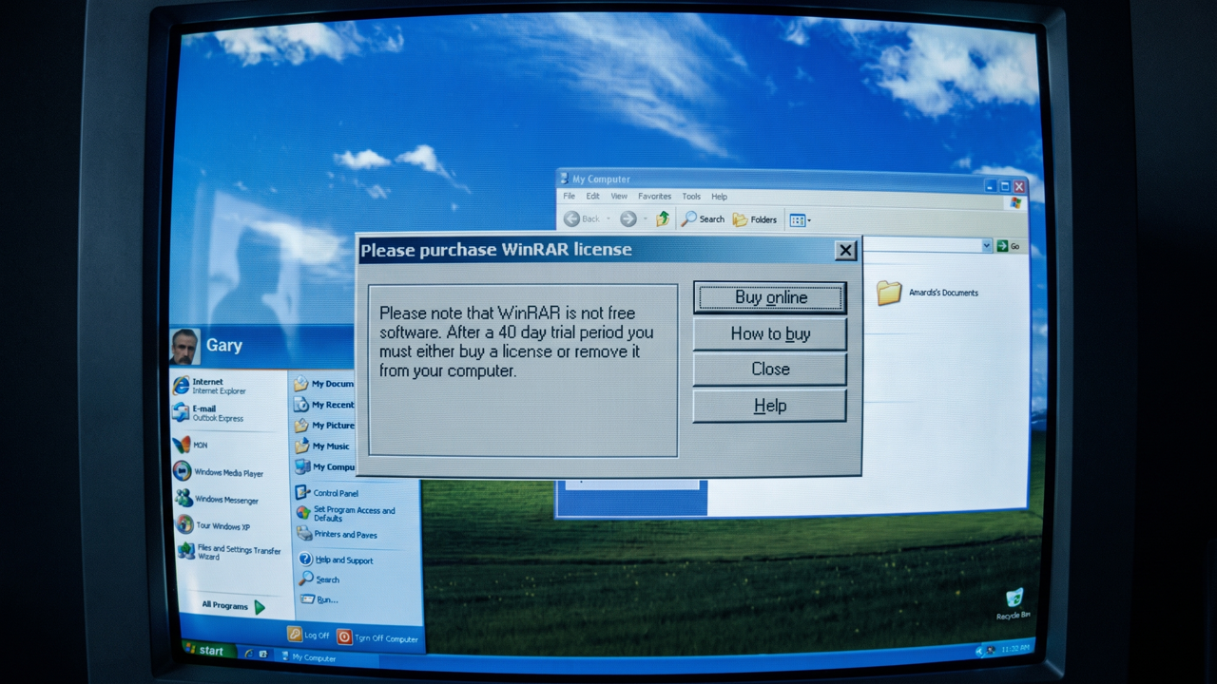Click the Search toolbar icon in My Computer
This screenshot has height=684, width=1217.
pos(703,219)
